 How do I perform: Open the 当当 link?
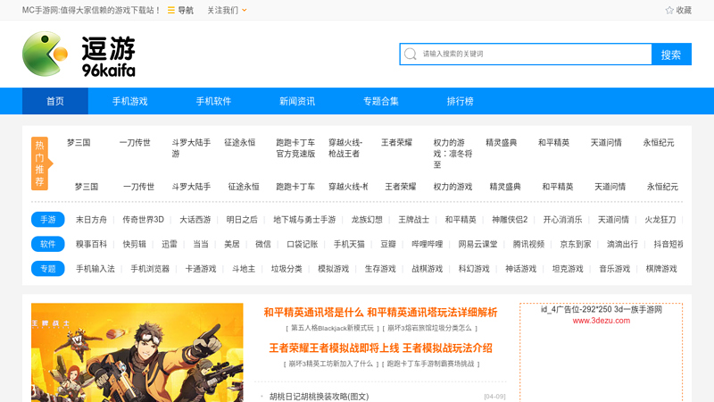pyautogui.click(x=200, y=244)
